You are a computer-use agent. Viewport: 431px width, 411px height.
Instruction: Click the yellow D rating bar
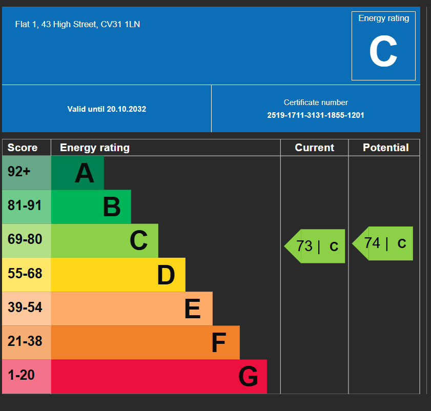pyautogui.click(x=118, y=275)
